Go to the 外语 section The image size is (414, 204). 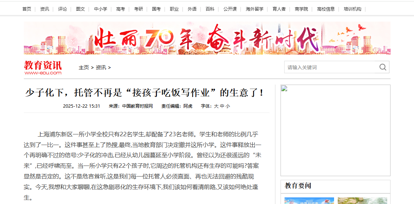(192, 9)
